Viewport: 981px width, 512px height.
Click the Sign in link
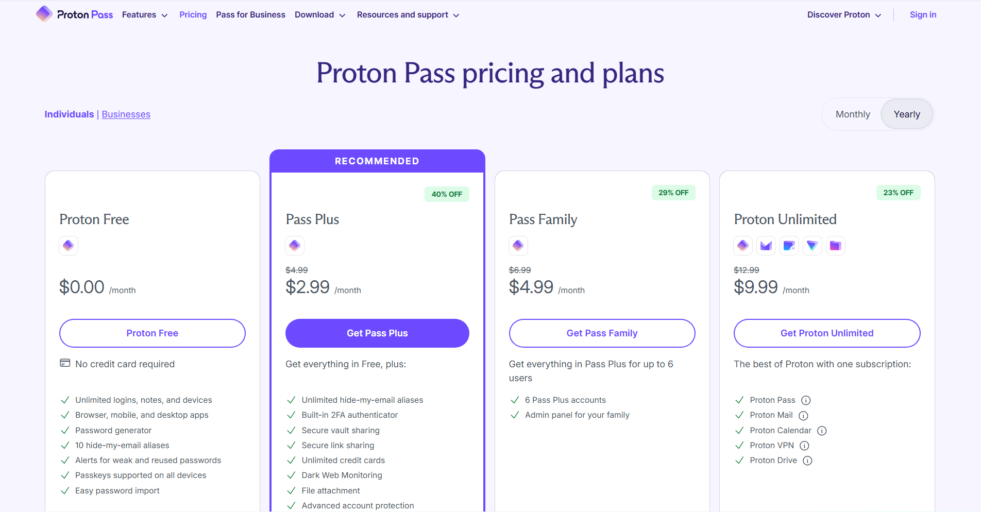point(922,14)
